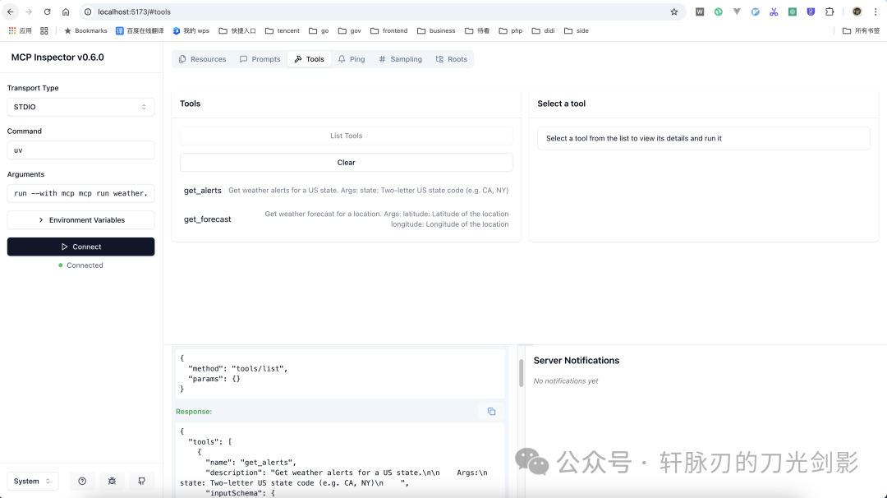
Task: Copy the response JSON with copy icon
Action: click(x=491, y=412)
